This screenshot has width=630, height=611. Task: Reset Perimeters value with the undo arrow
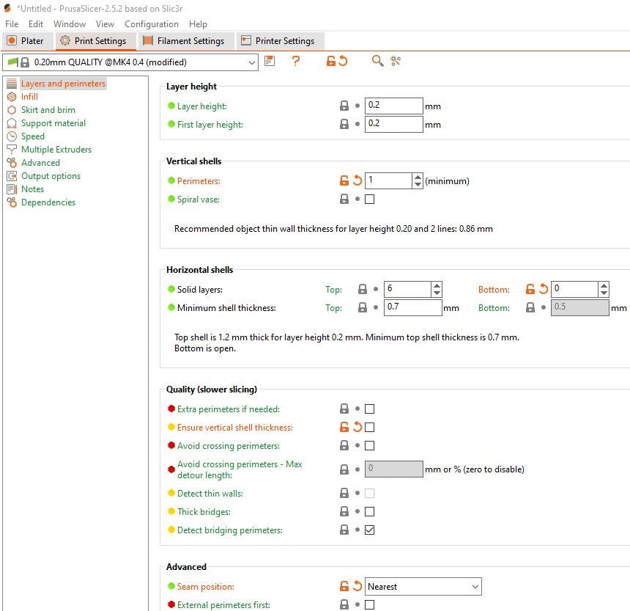click(357, 180)
